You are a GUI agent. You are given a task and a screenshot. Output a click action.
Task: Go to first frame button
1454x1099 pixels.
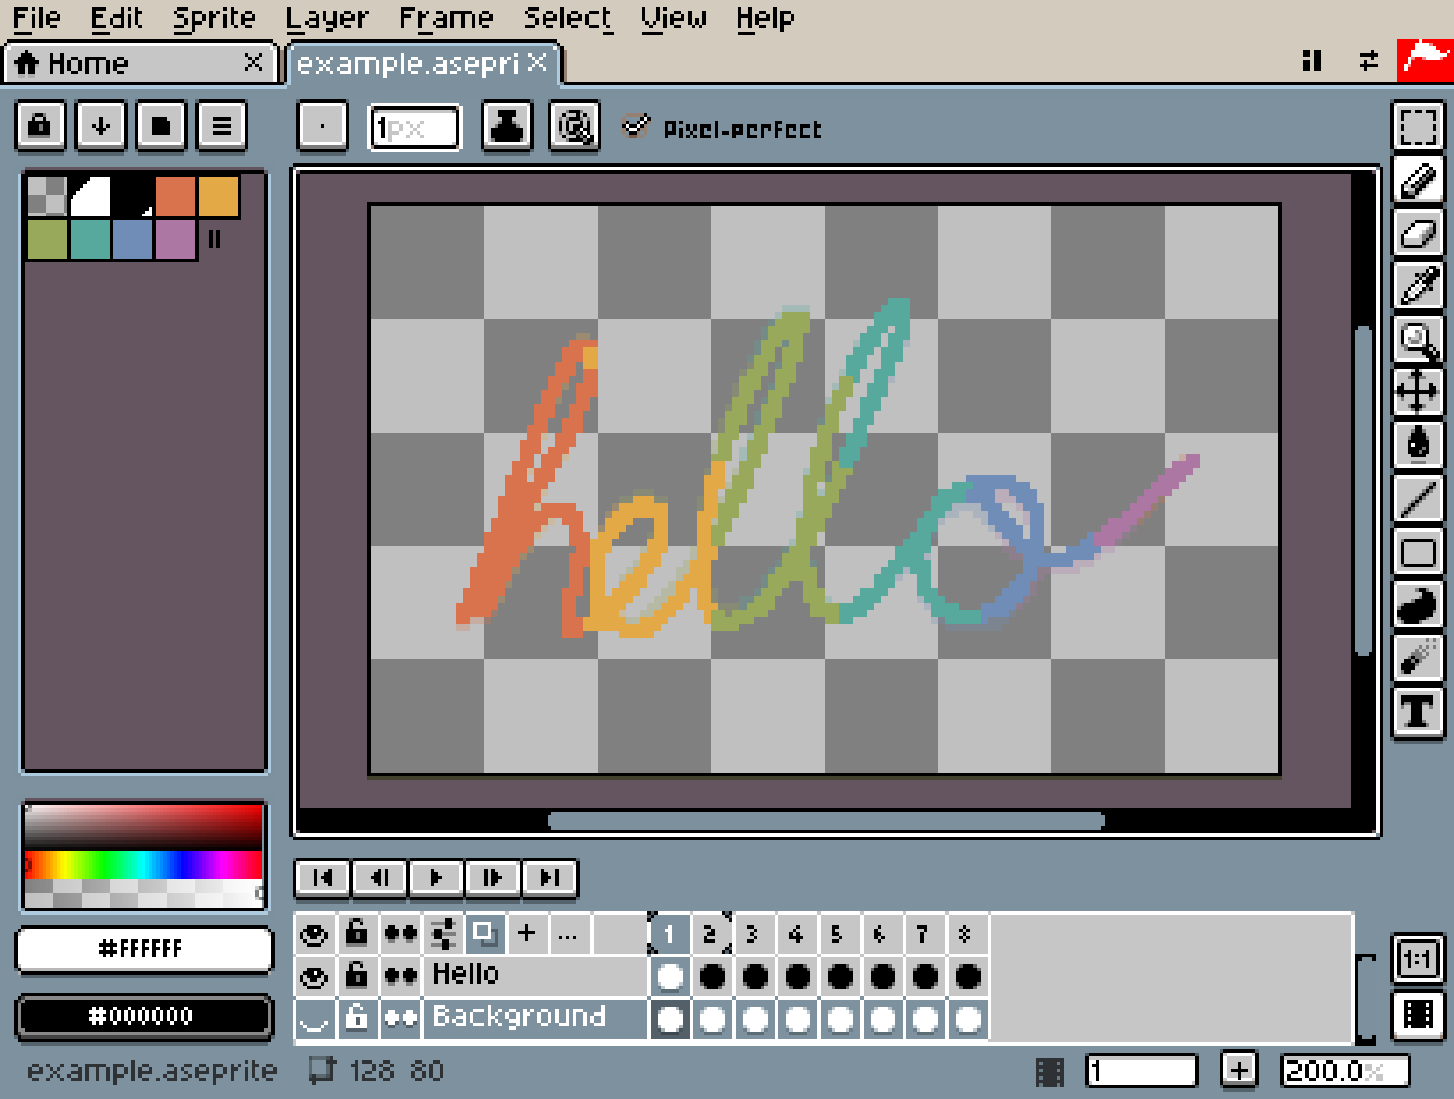pos(323,877)
